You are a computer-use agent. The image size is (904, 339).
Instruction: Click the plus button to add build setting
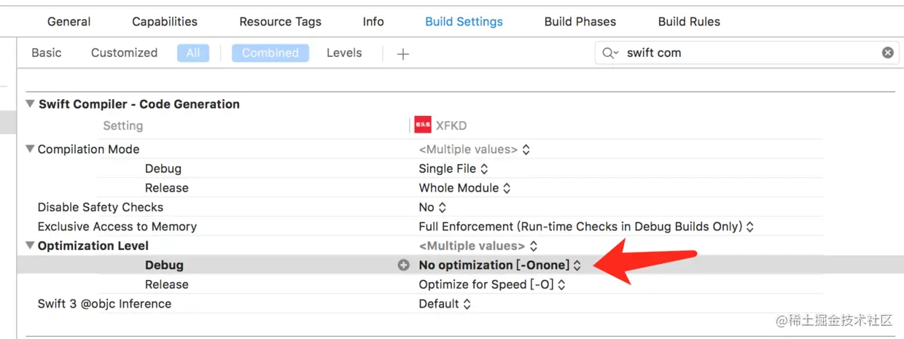pyautogui.click(x=402, y=53)
